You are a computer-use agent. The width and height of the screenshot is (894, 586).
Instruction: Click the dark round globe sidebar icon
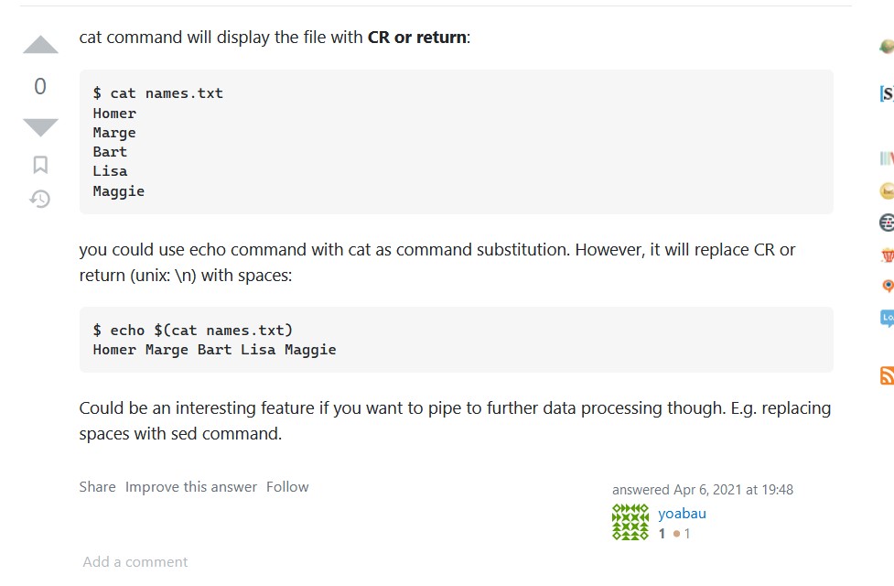click(887, 222)
